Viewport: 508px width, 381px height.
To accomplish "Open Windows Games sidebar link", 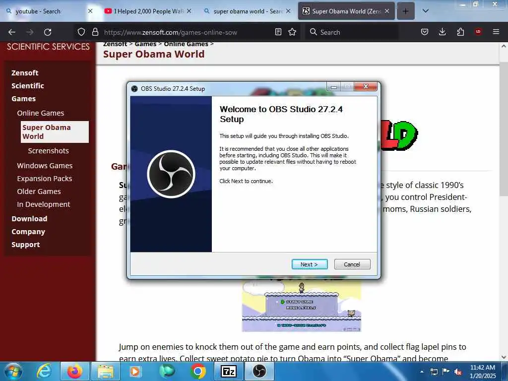I will 45,166.
